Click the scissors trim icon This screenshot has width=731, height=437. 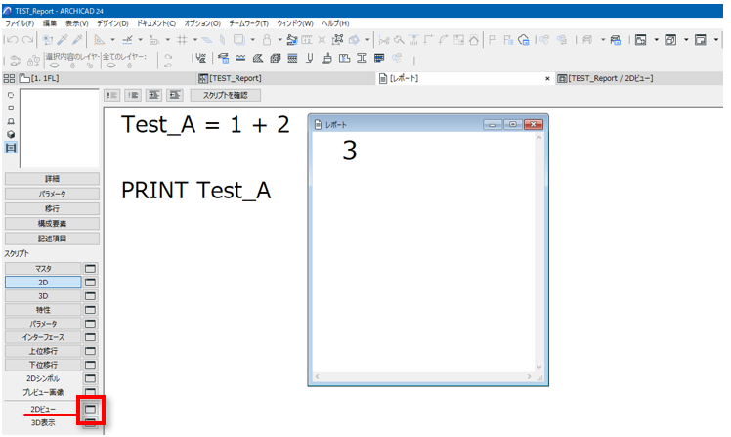click(384, 40)
